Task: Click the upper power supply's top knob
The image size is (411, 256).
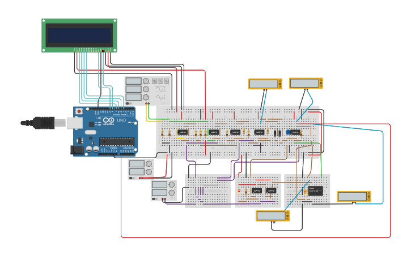Action: point(149,164)
